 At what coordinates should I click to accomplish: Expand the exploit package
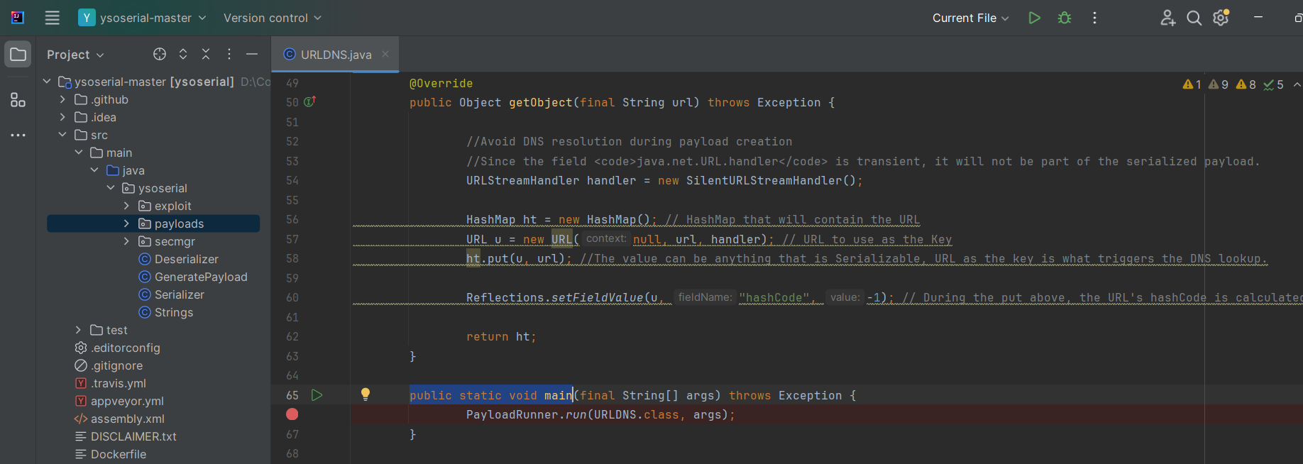tap(126, 206)
